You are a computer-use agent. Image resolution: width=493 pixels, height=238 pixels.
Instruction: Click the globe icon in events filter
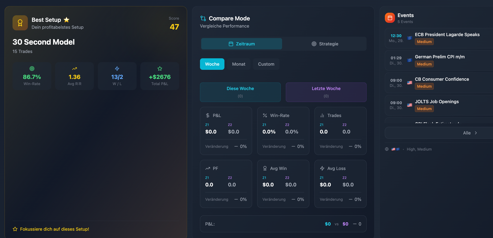click(387, 149)
